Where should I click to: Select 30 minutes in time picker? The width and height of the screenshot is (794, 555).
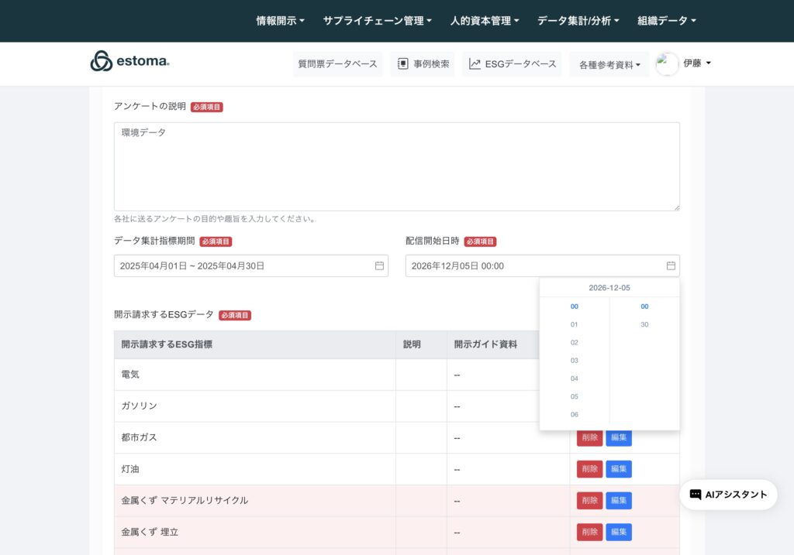[x=644, y=324]
